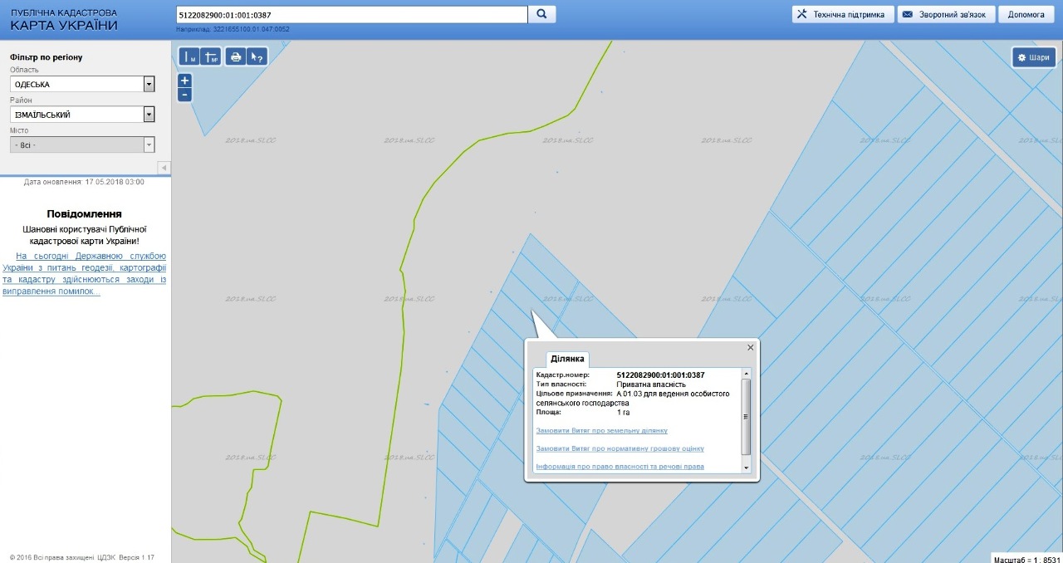Open the Шари layers panel
Viewport: 1063px width, 563px height.
click(1034, 57)
